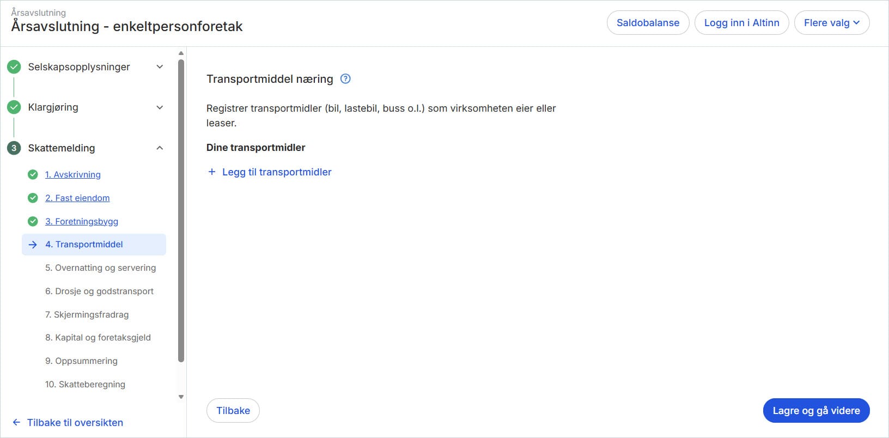Select the green checkmark on Selskapsopplysninger
889x438 pixels.
14,66
